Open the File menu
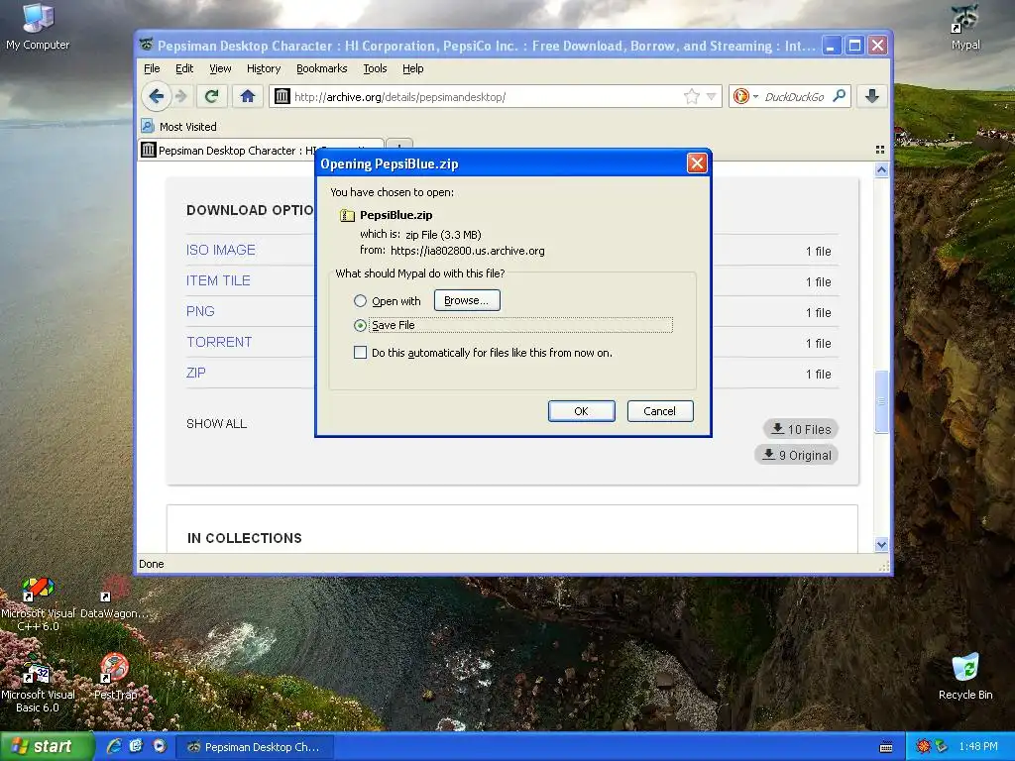The image size is (1015, 761). tap(152, 68)
